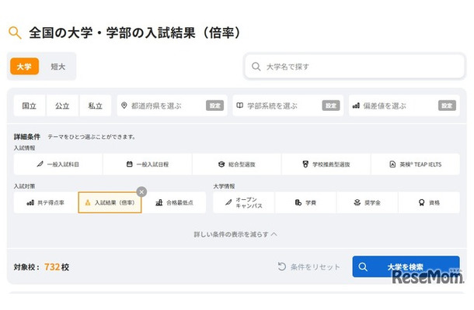This screenshot has width=474, height=310.
Task: Collapse with 詳しい条件の表示を減らす
Action: tap(235, 234)
